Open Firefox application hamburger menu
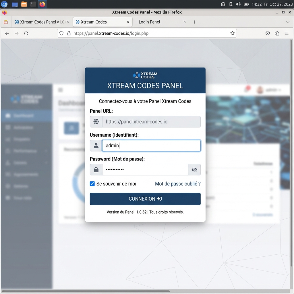 pyautogui.click(x=287, y=33)
